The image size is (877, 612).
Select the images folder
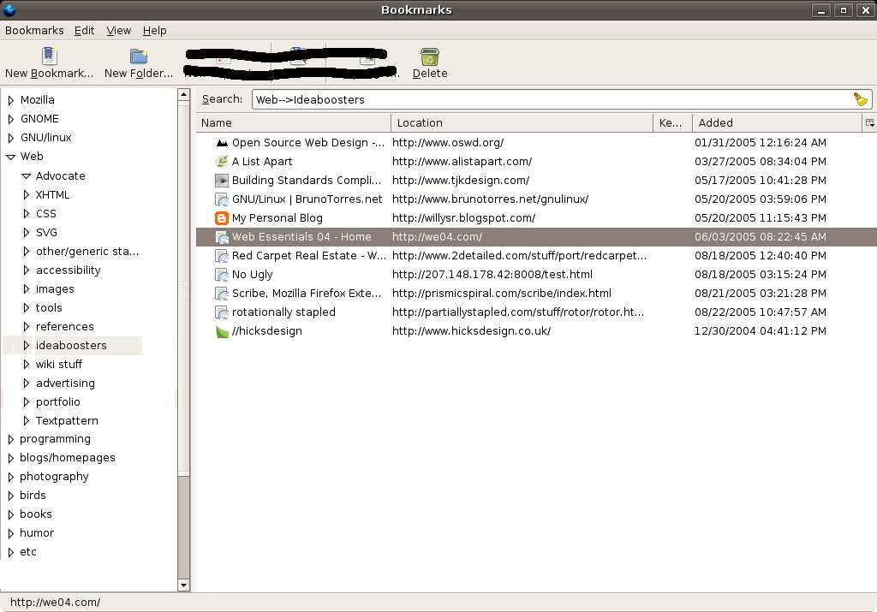coord(55,289)
